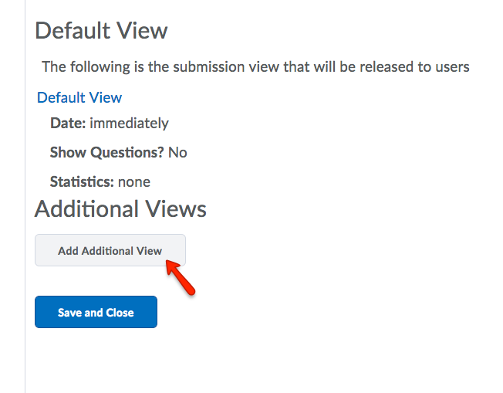This screenshot has width=503, height=393.
Task: Open the blue Default View link
Action: (79, 97)
